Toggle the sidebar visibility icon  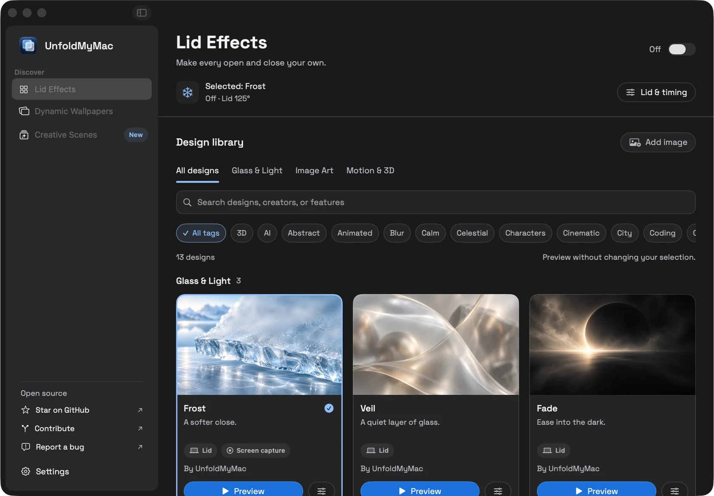point(142,13)
